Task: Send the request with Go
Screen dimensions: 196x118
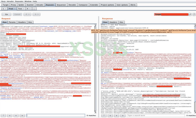Action: 6,14
